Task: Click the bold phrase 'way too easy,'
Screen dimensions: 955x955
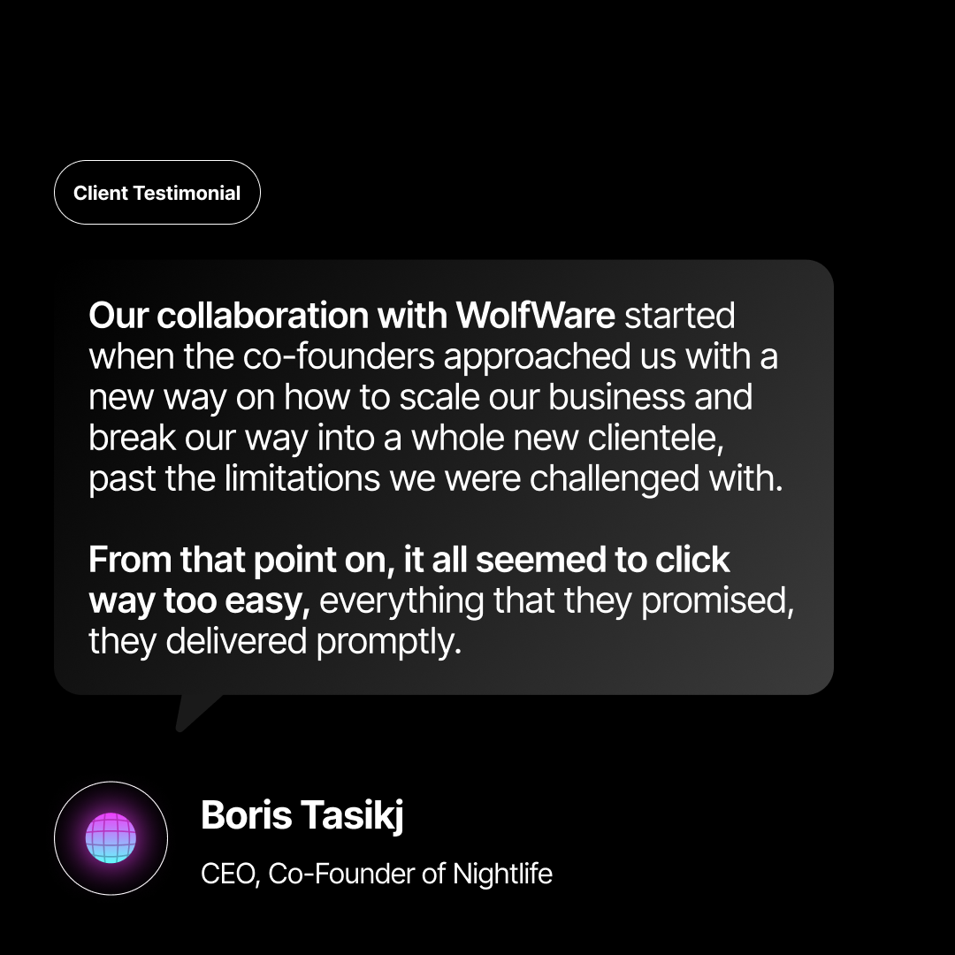Action: (199, 601)
